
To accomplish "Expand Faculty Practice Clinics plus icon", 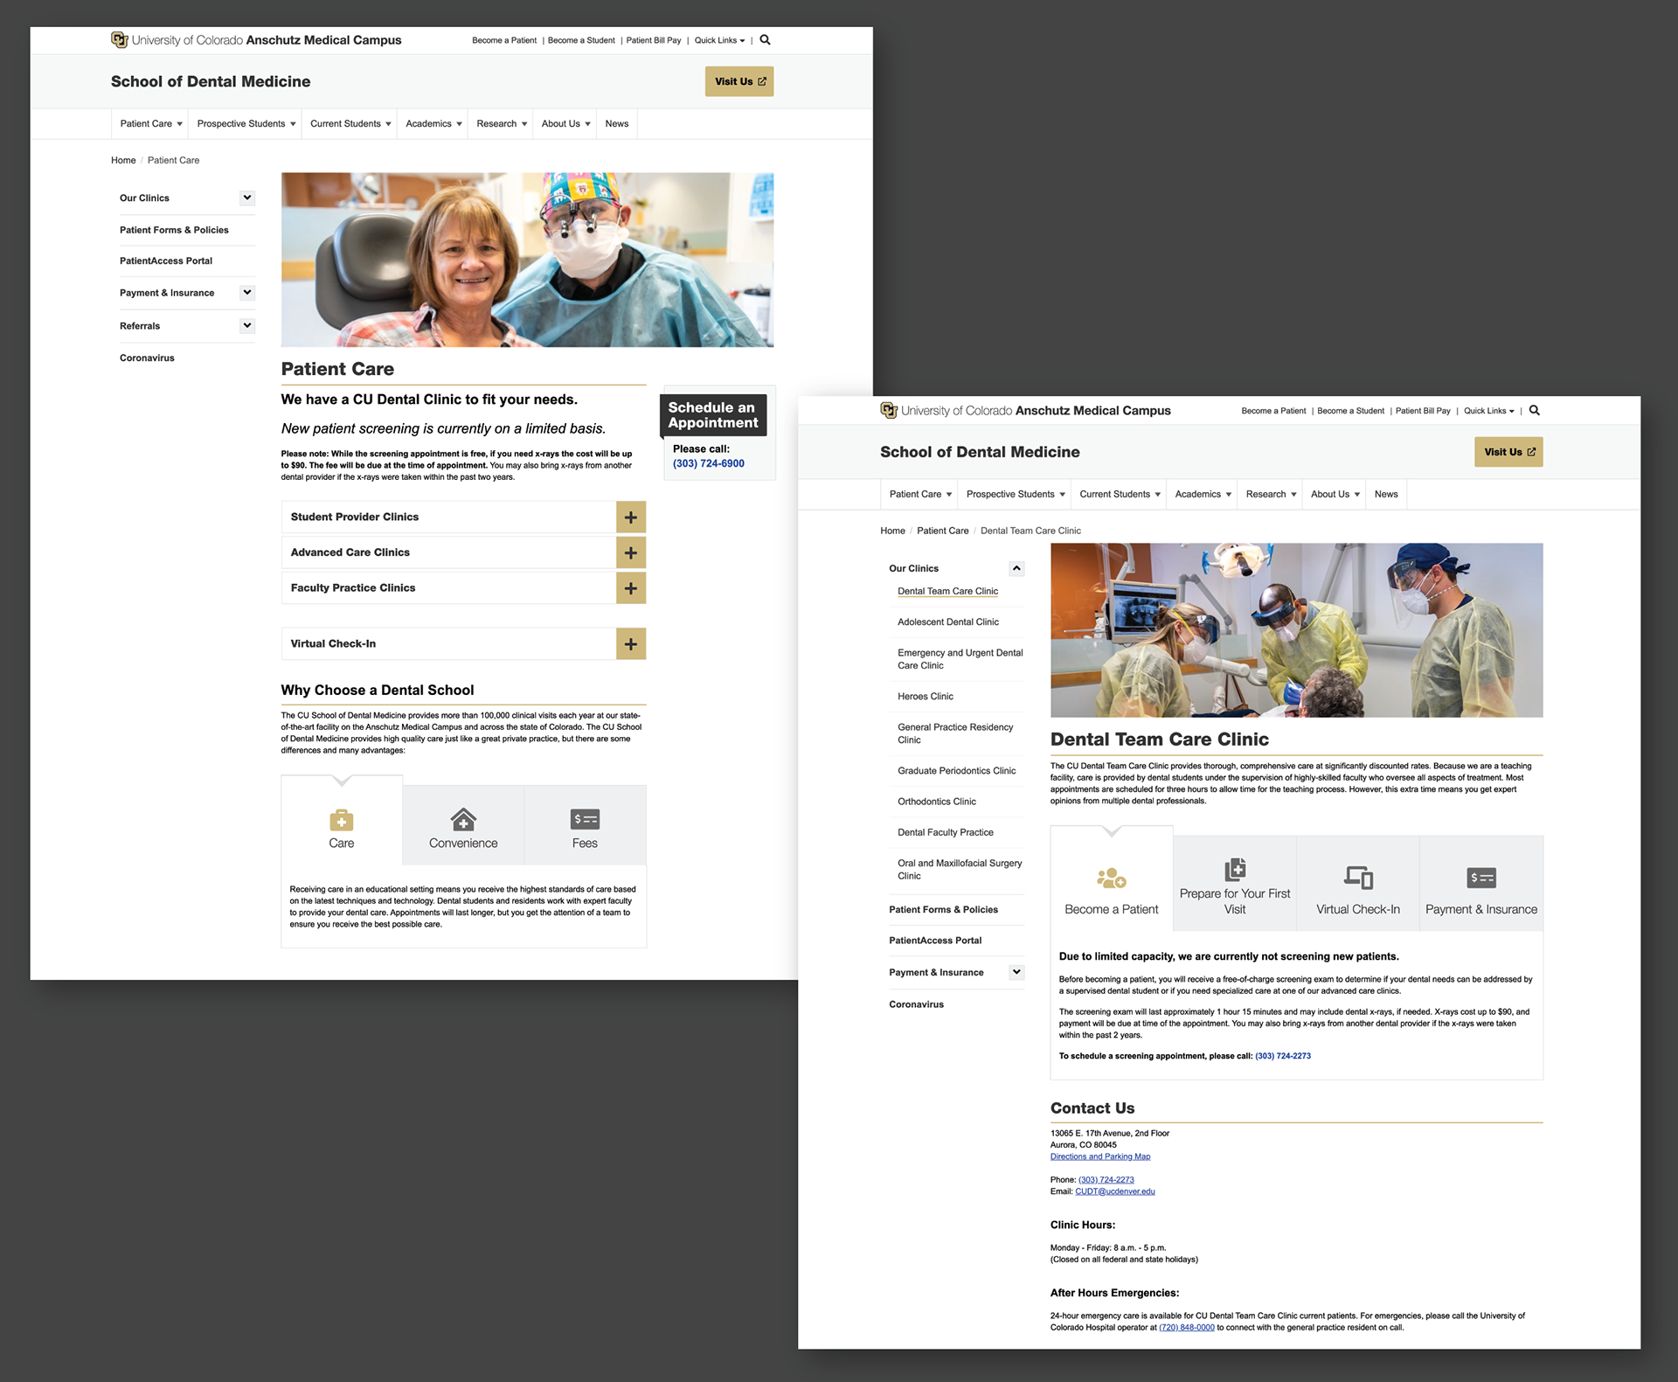I will [631, 588].
